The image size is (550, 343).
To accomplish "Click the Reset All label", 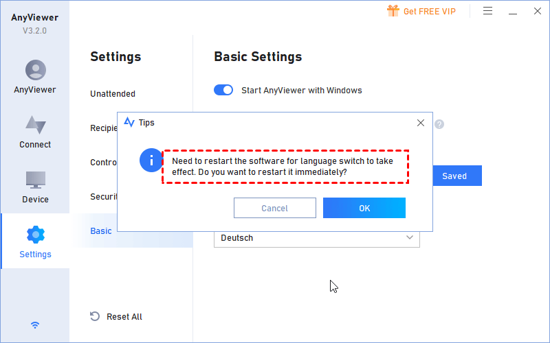I will (x=124, y=317).
